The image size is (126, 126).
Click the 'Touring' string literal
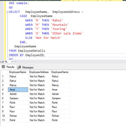(59, 29)
